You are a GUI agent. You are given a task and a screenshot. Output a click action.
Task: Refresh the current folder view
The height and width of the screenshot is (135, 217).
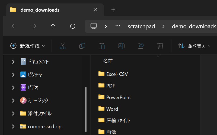(73, 26)
